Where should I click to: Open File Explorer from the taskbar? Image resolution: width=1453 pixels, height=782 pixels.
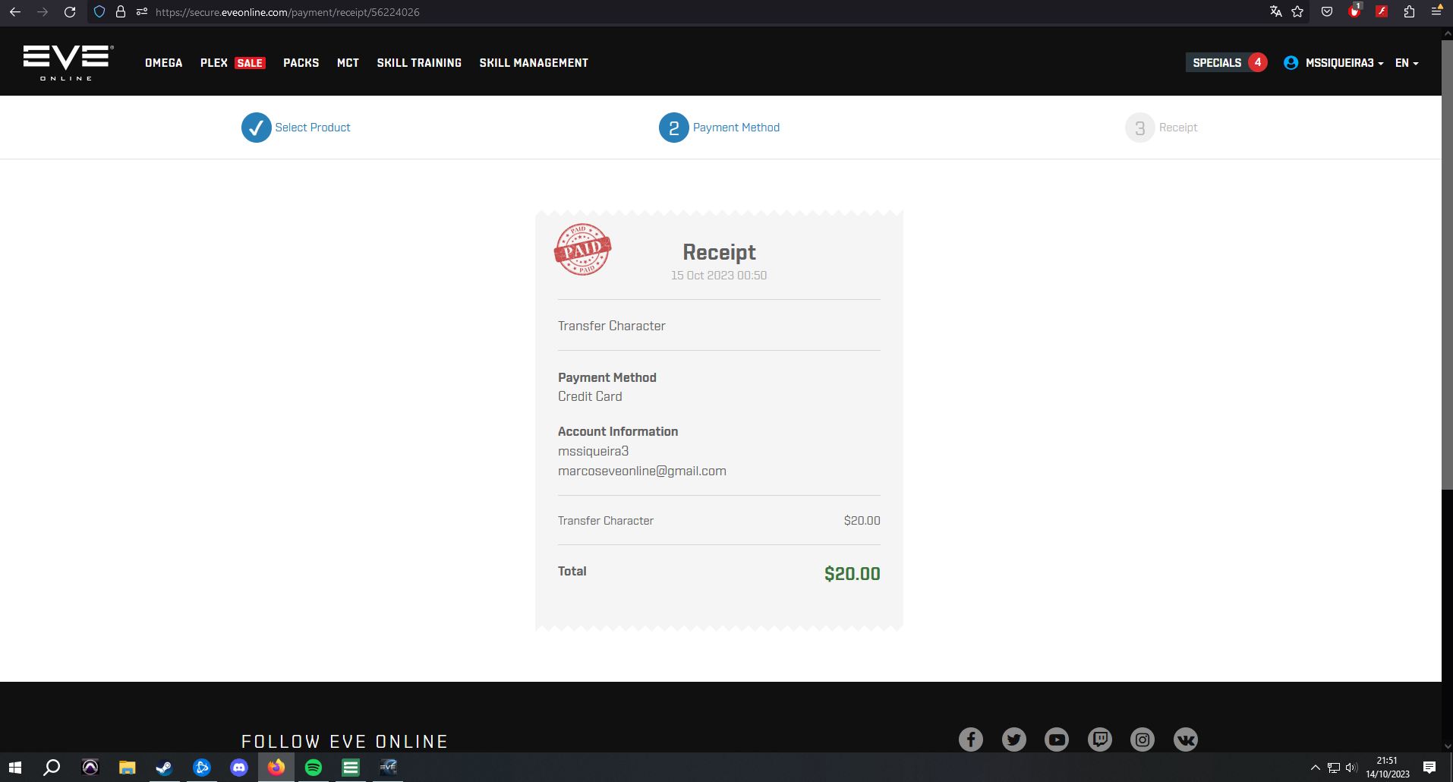coord(127,768)
